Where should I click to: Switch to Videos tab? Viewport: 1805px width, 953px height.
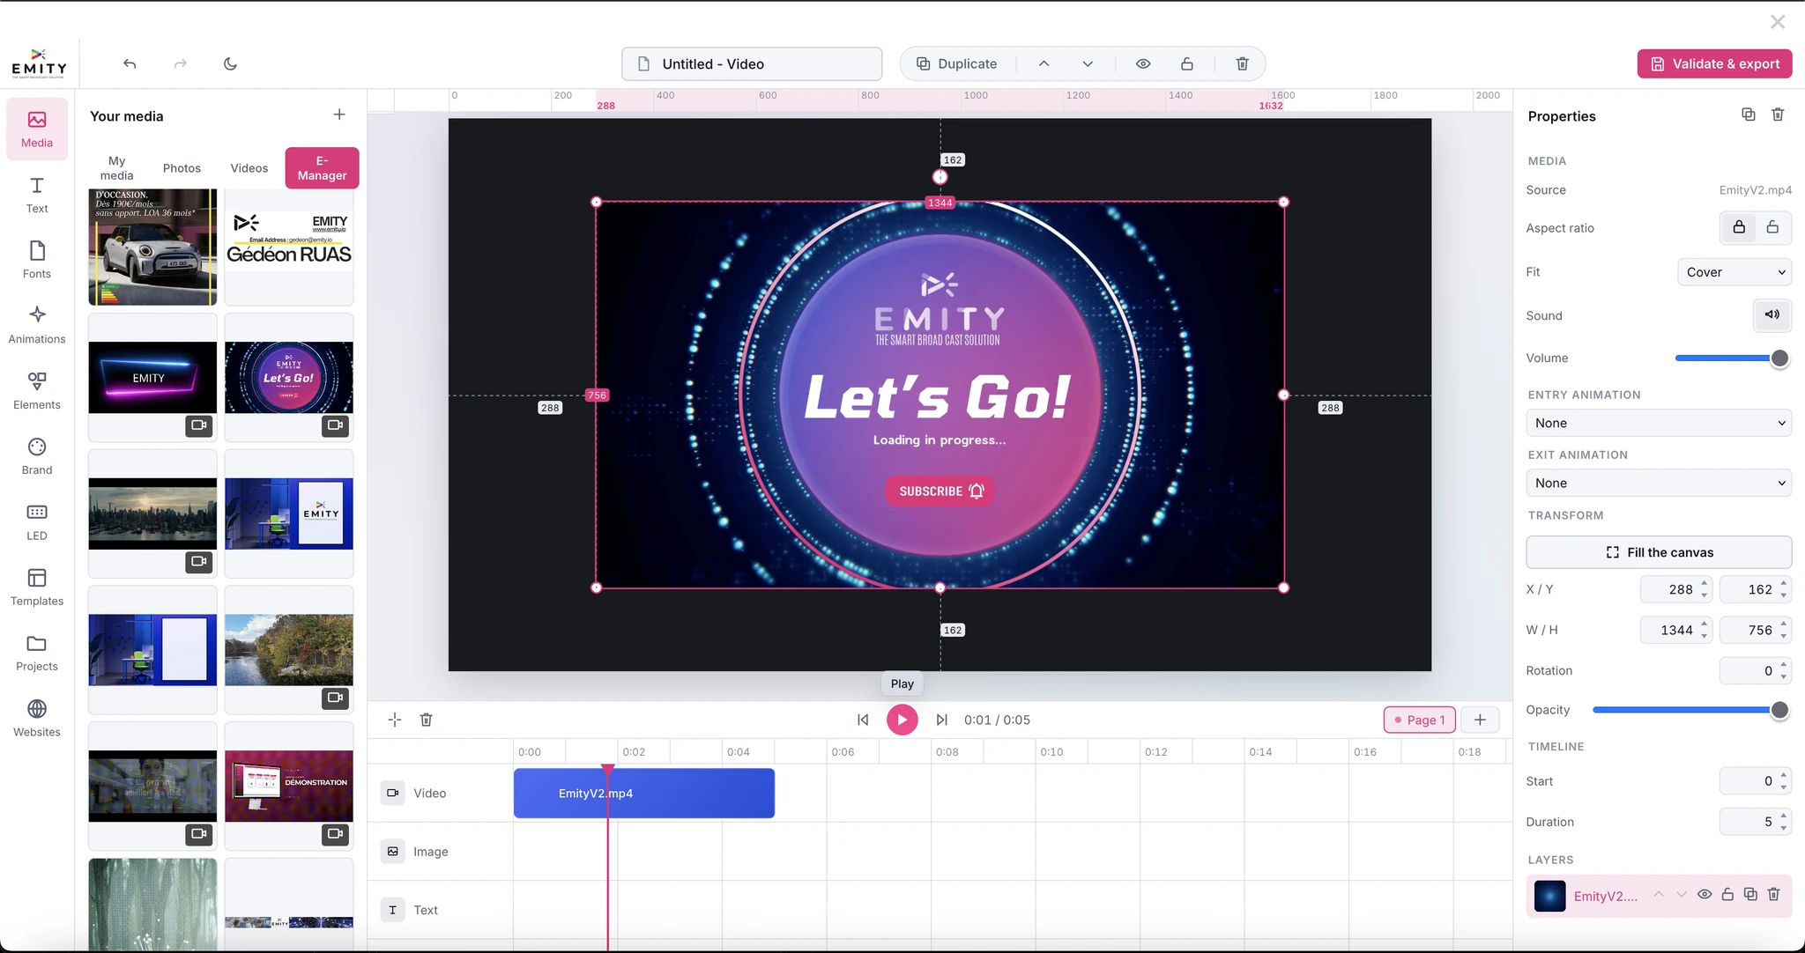pos(249,167)
